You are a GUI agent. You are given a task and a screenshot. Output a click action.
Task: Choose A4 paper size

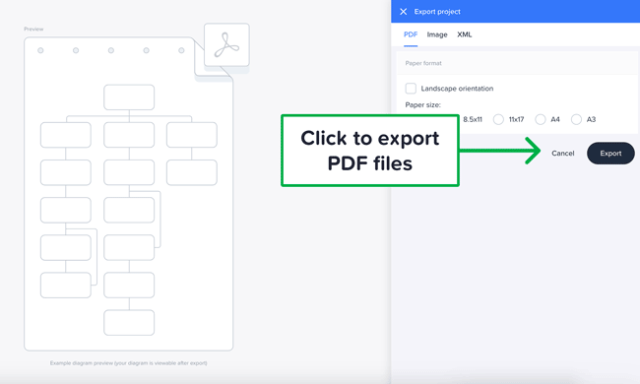(x=541, y=119)
